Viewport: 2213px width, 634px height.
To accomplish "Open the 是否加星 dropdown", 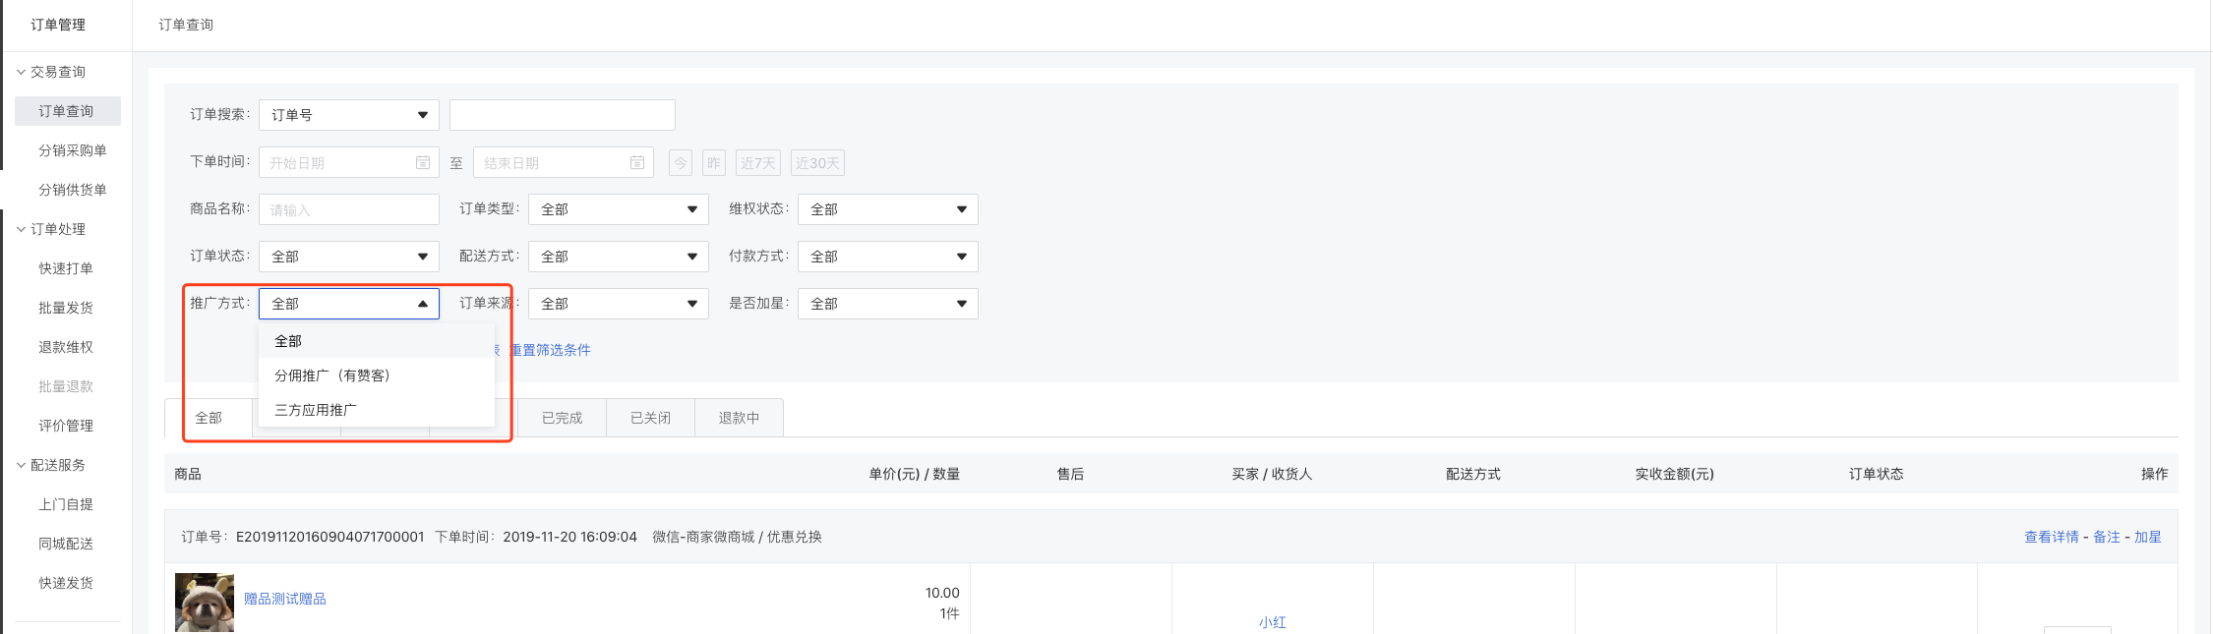I will pos(887,304).
